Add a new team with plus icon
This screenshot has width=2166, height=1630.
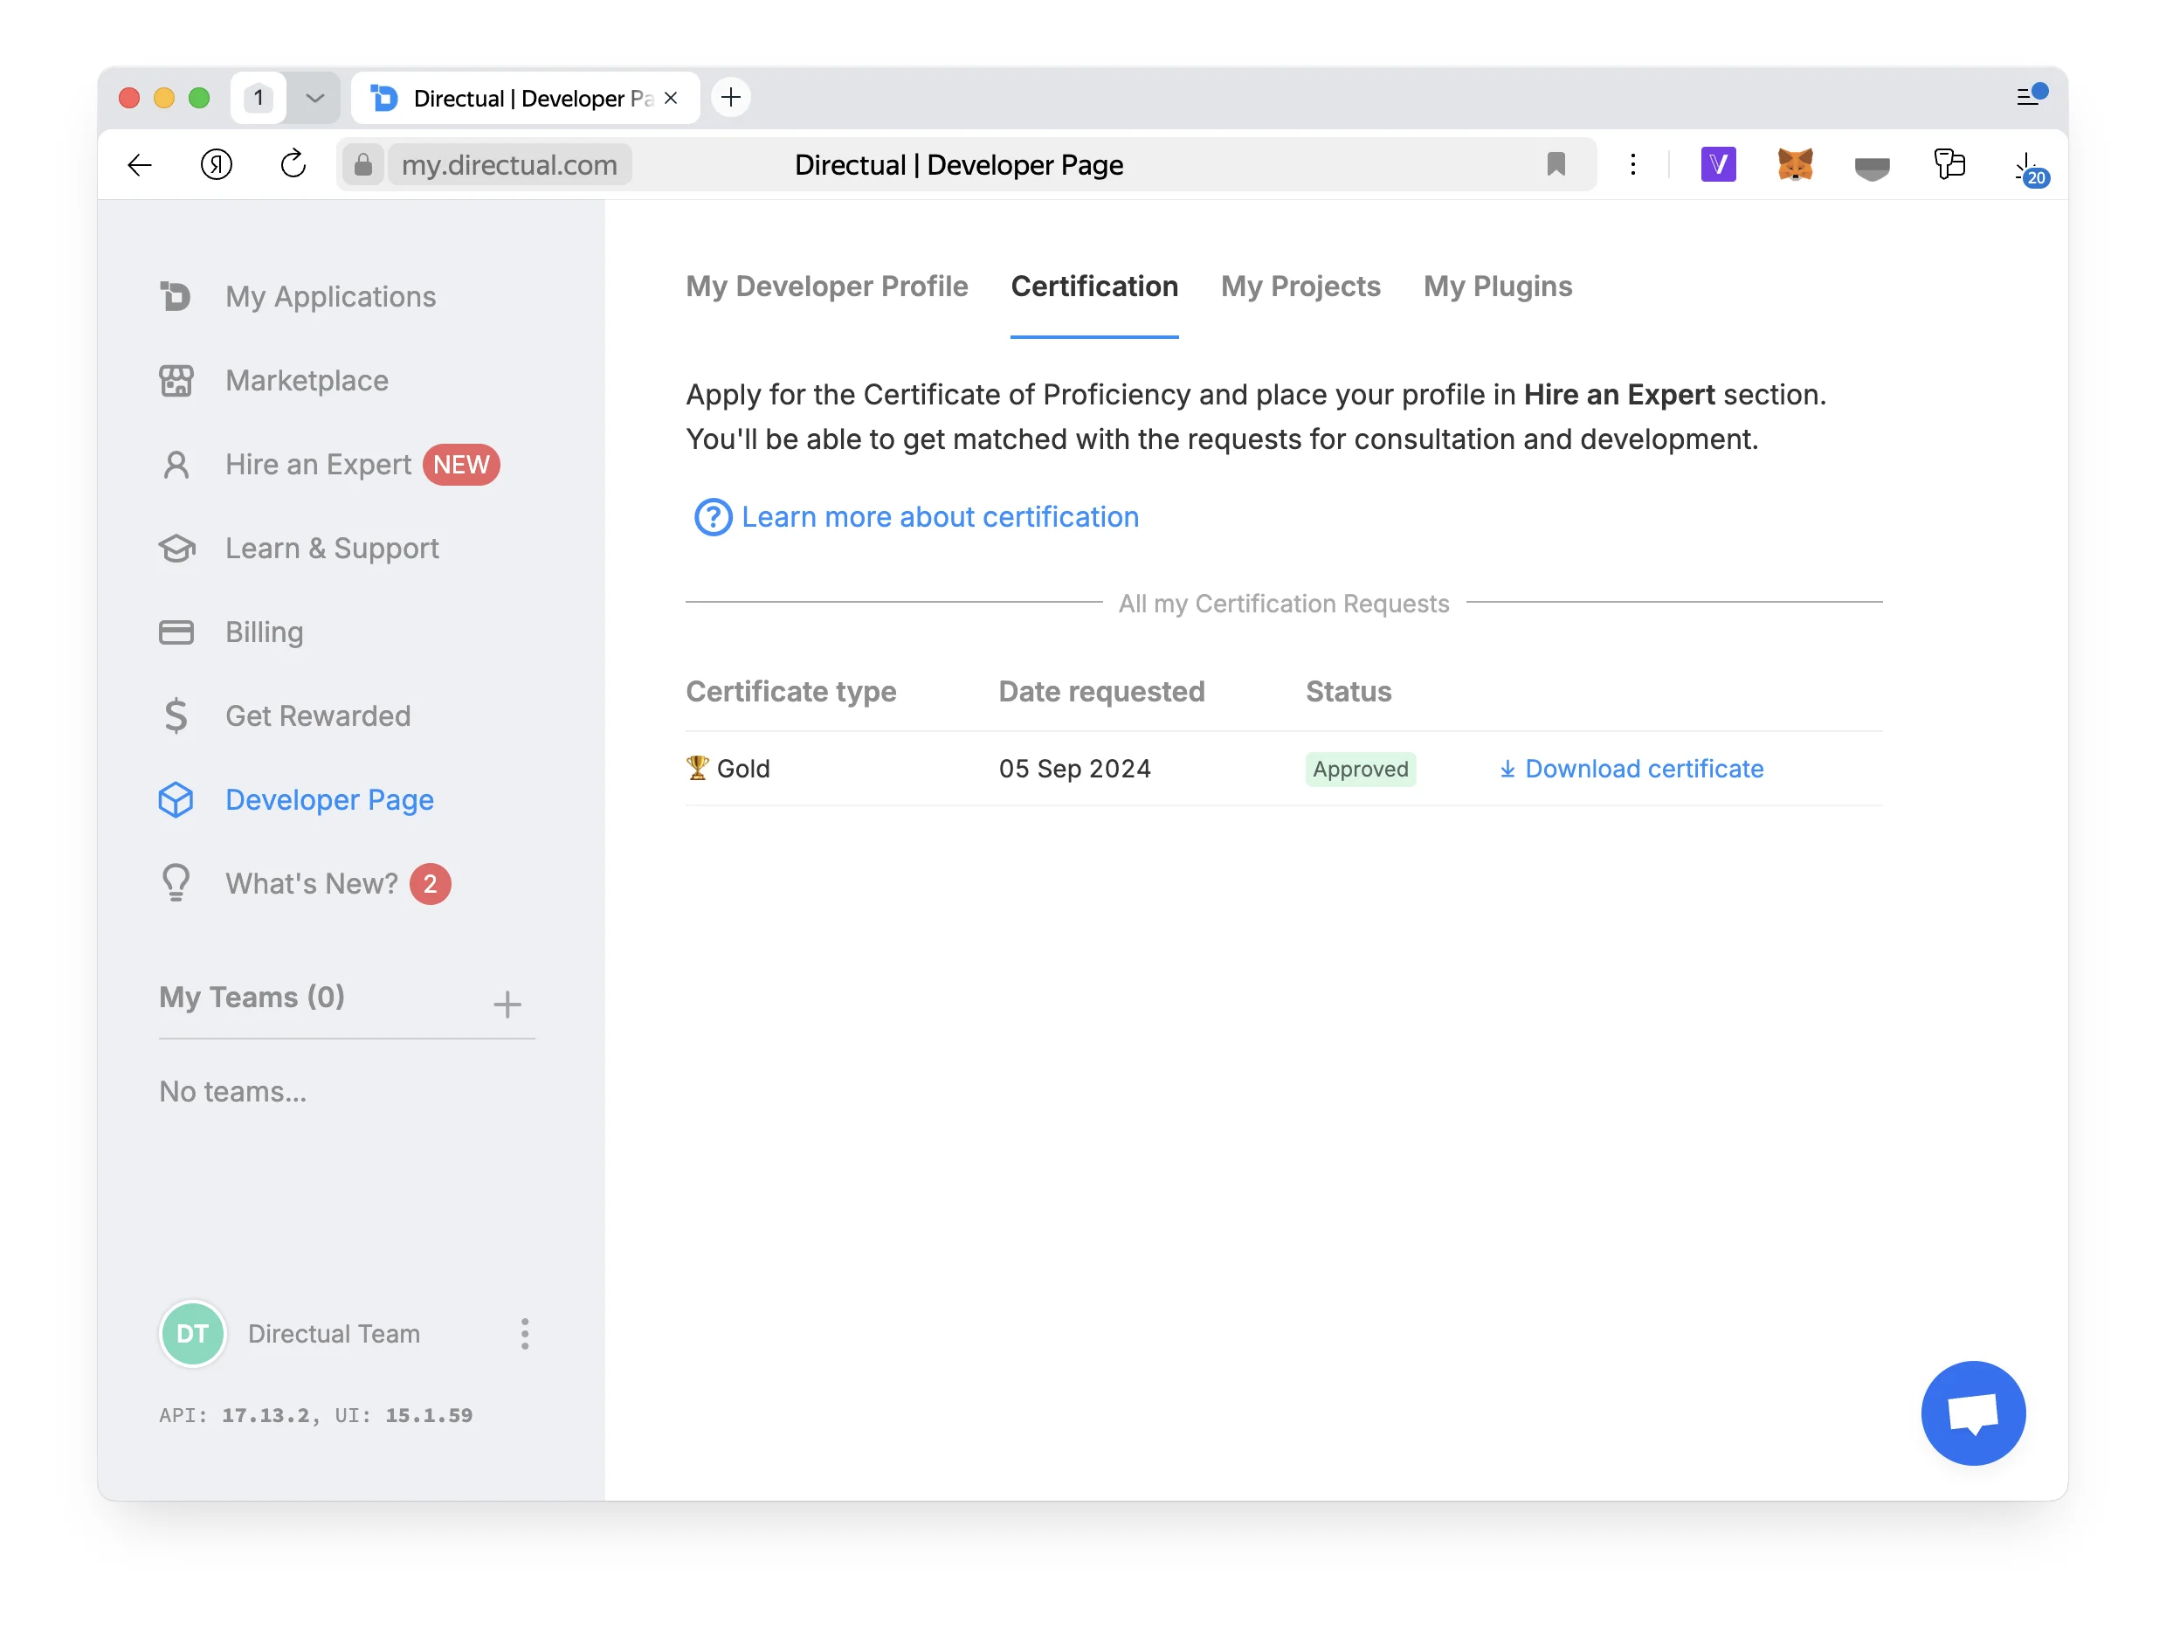point(507,1004)
